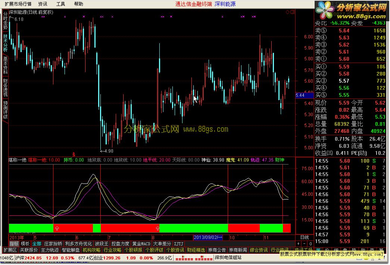This screenshot has height=265, width=390.
Task: Open the 基本资料 side tab
Action: point(5,65)
